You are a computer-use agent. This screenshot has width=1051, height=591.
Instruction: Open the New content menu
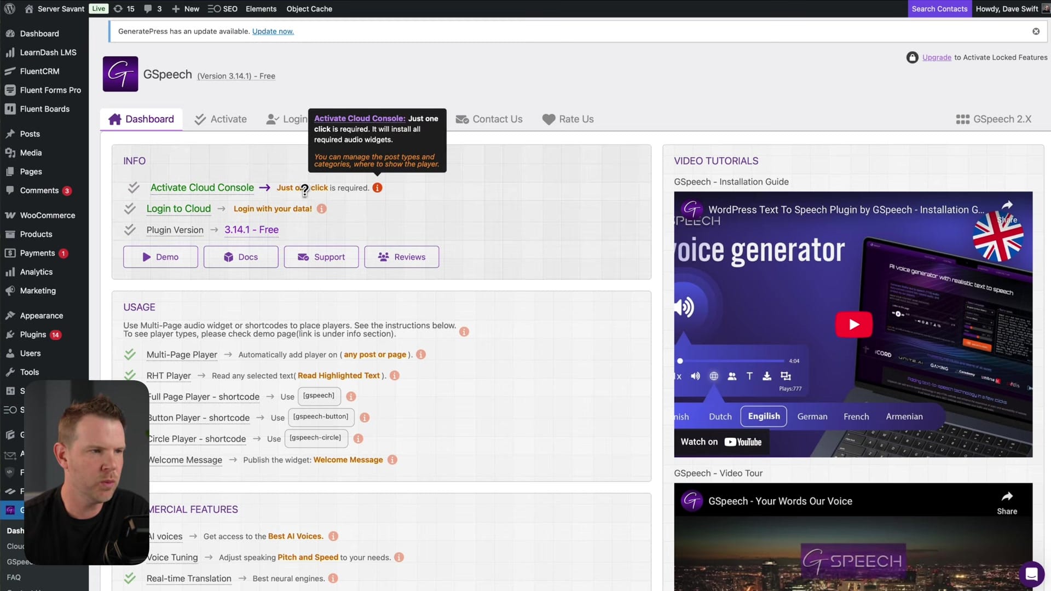tap(186, 9)
